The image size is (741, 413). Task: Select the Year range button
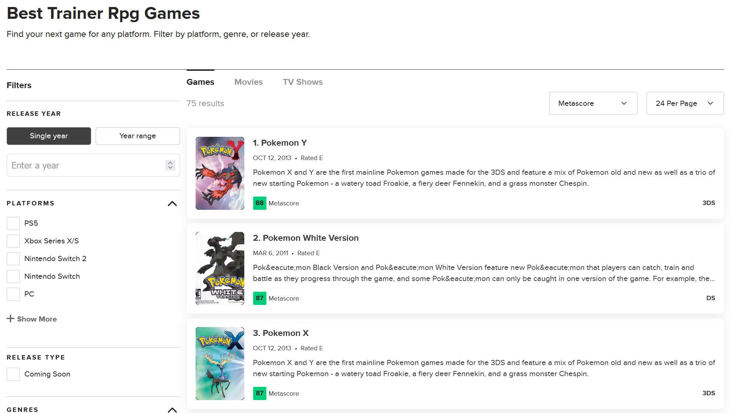pyautogui.click(x=138, y=136)
